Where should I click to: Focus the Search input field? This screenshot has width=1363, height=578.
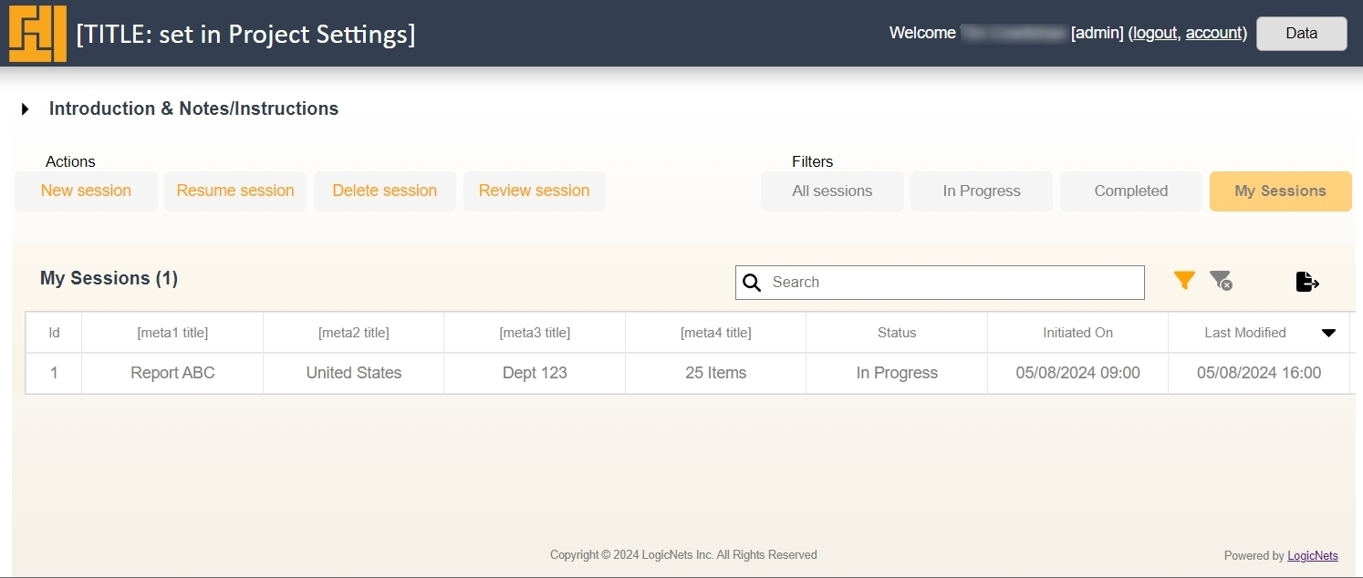pos(941,283)
